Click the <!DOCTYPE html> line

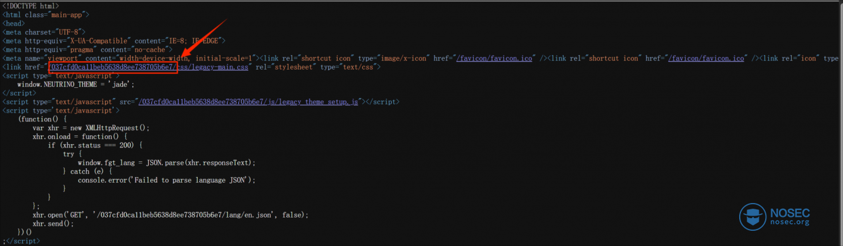(30, 6)
